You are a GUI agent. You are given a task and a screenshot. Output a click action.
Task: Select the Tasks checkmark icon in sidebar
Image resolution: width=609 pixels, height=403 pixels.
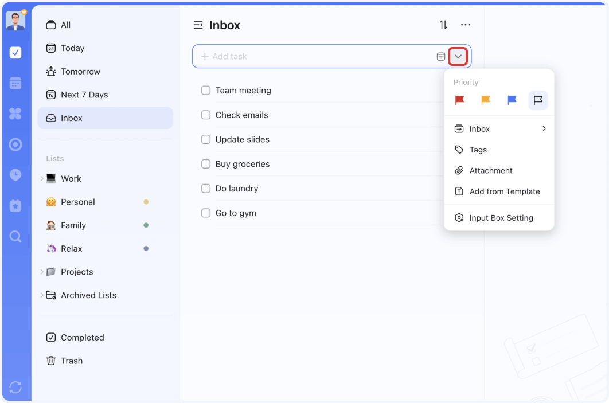click(x=15, y=52)
